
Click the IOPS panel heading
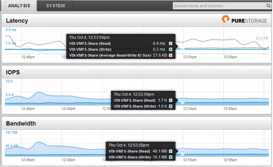click(x=13, y=72)
